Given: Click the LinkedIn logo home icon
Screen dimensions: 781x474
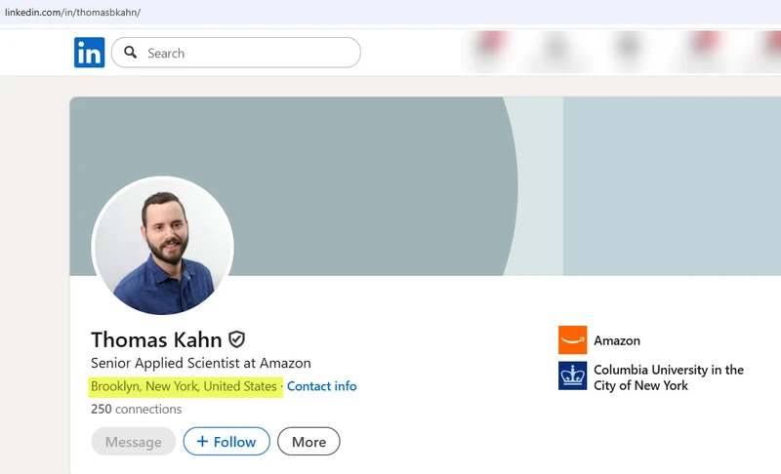Looking at the screenshot, I should (x=89, y=53).
